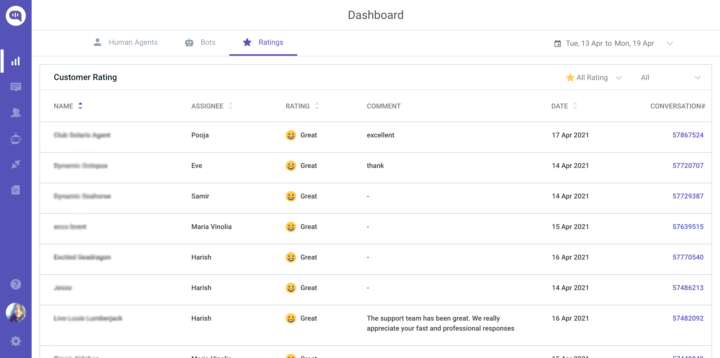Open the Settings gear icon in sidebar
The image size is (720, 358).
pyautogui.click(x=16, y=341)
